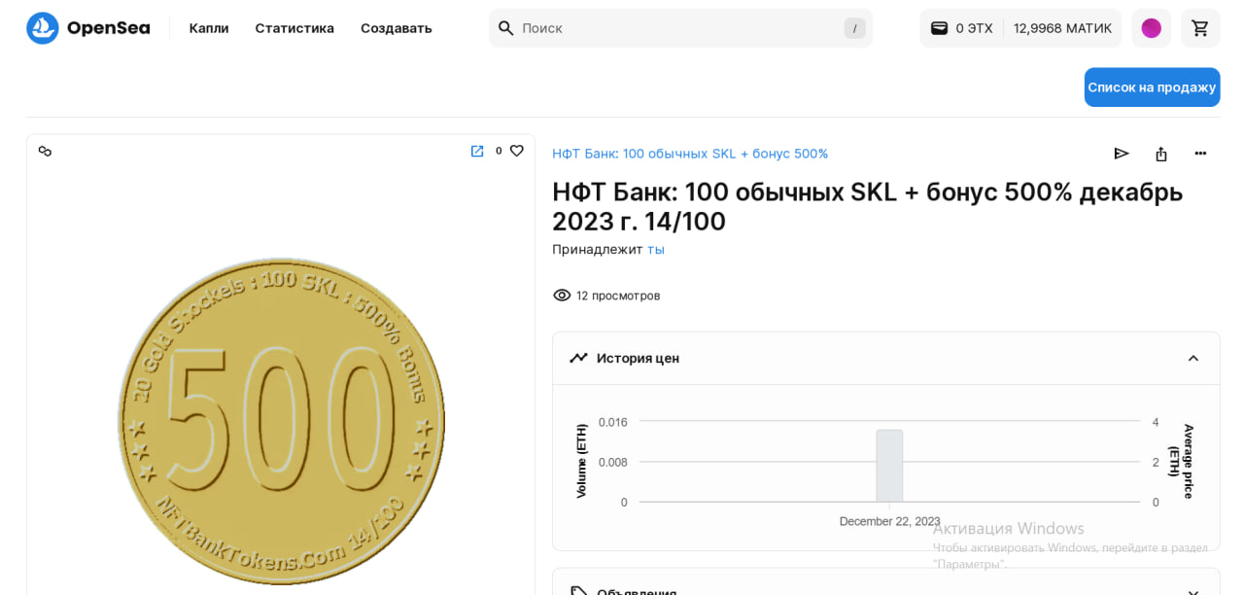Collapse the История цен section
Image resolution: width=1244 pixels, height=595 pixels.
click(x=1193, y=358)
